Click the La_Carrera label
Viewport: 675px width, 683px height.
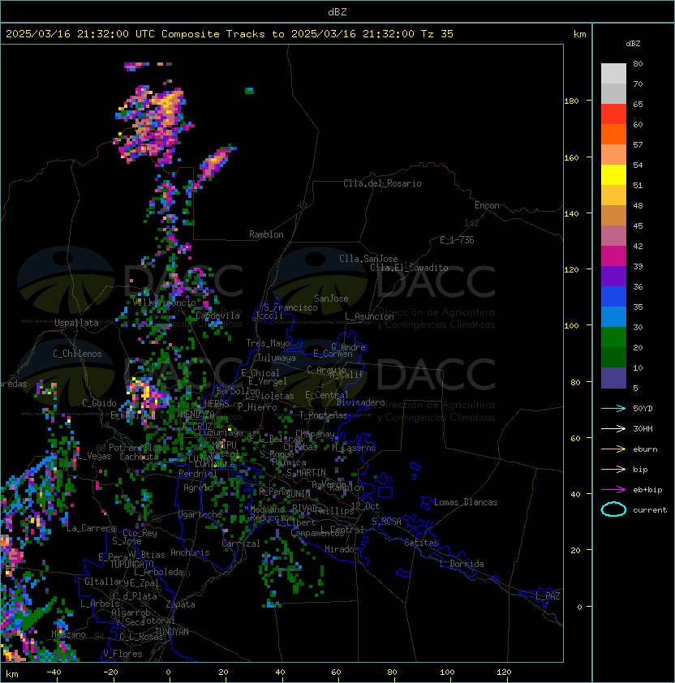pos(92,528)
